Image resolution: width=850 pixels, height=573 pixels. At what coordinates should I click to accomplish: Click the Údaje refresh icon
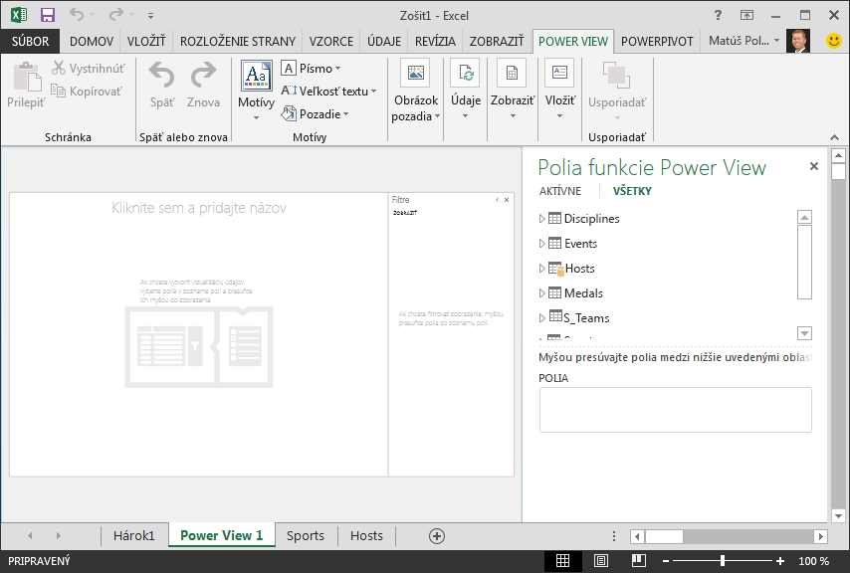466,73
